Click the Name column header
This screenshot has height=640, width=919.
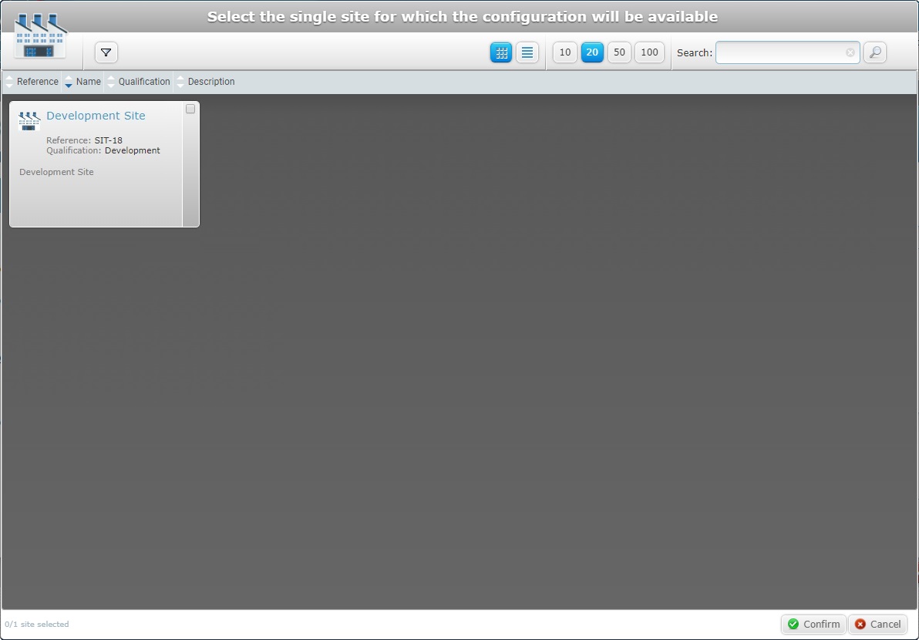tap(88, 81)
